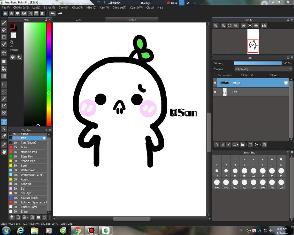
Task: Delete layer using the trash icon
Action: 264,145
